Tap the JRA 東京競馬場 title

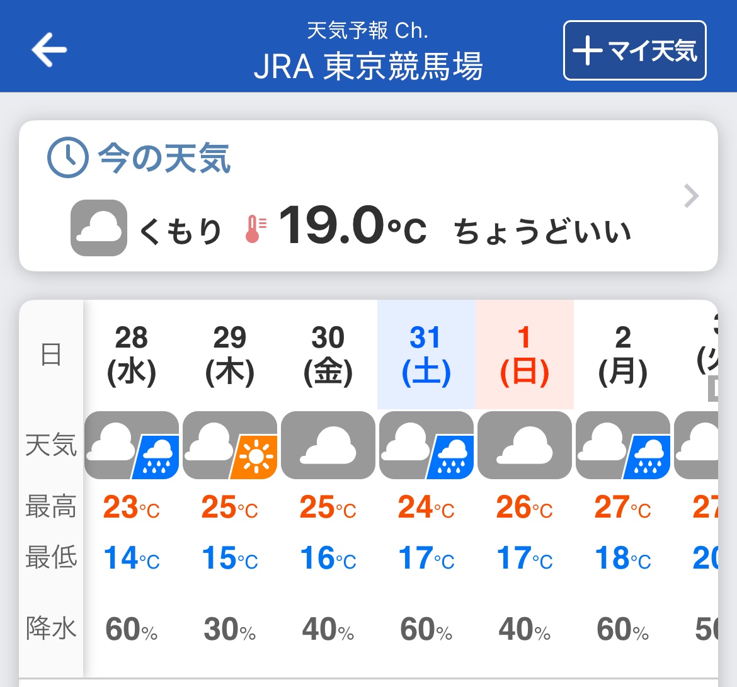click(x=368, y=65)
